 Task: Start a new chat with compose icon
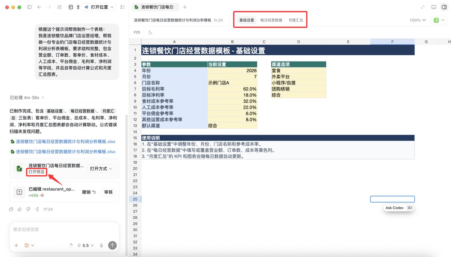click(59, 7)
